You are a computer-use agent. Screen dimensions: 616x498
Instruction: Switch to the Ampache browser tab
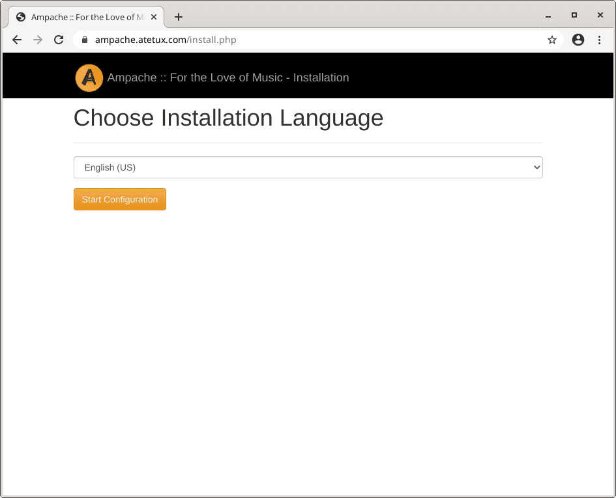click(x=85, y=17)
